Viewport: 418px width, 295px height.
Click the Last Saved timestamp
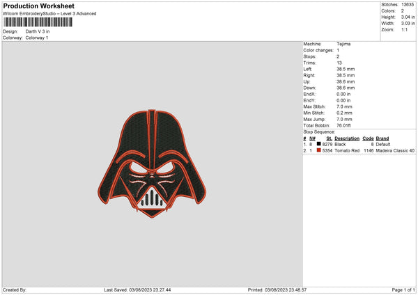137,290
